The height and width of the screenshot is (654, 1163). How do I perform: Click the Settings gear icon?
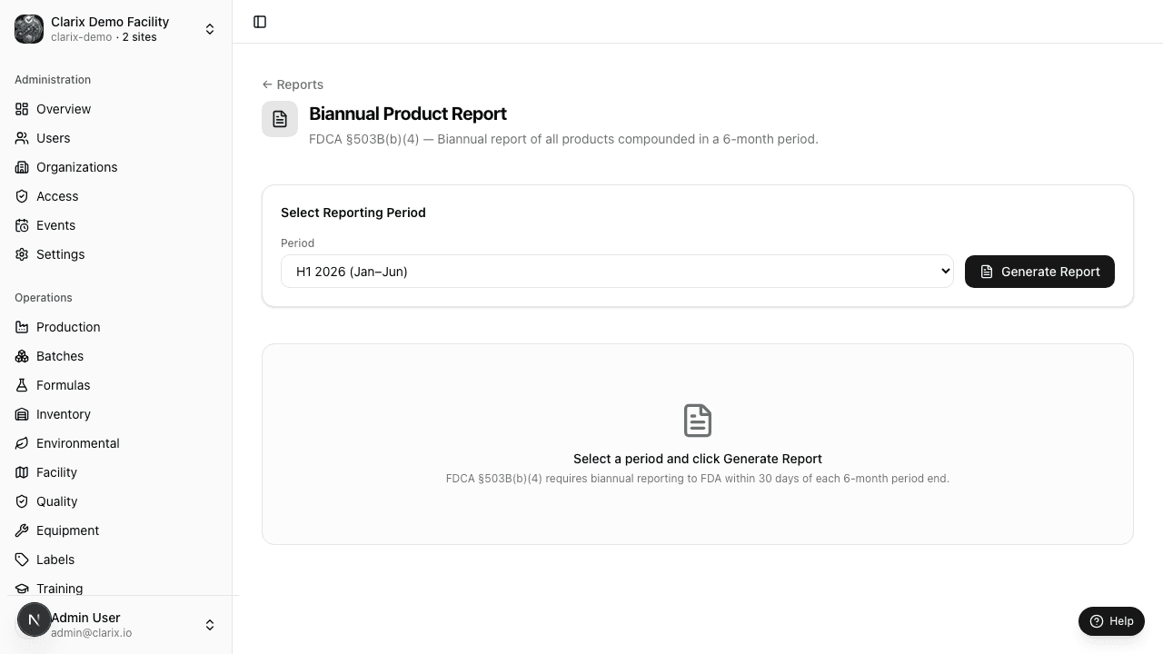point(22,254)
